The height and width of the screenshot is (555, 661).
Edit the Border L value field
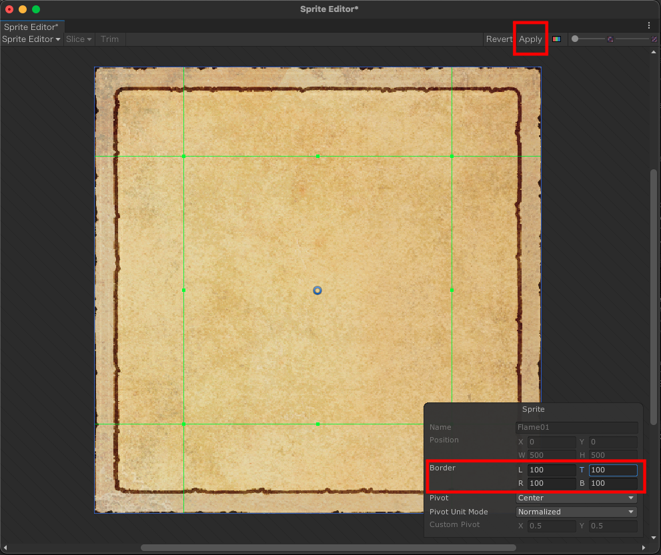[551, 470]
